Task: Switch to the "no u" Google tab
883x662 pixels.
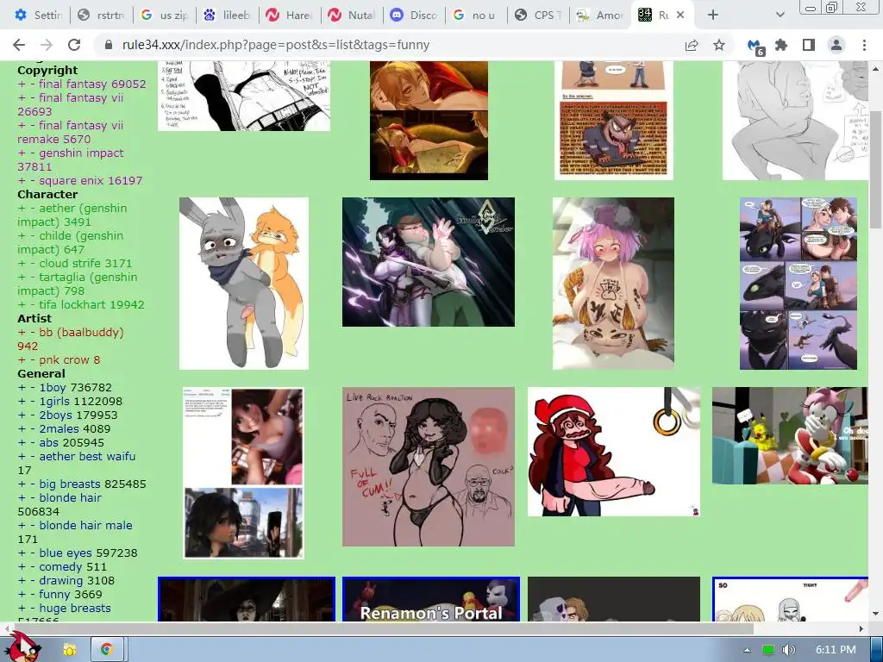Action: click(x=476, y=16)
